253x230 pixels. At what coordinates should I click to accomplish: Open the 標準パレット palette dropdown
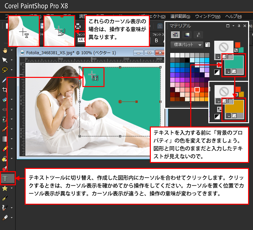(x=187, y=45)
